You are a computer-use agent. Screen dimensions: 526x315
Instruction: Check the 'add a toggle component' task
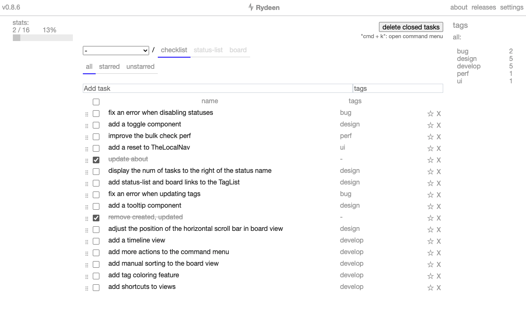[96, 125]
